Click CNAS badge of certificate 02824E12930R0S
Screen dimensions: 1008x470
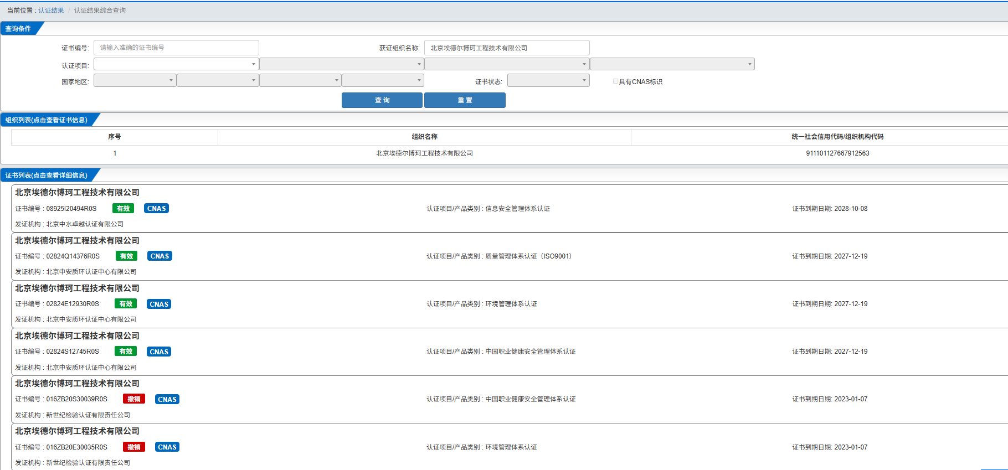click(159, 304)
